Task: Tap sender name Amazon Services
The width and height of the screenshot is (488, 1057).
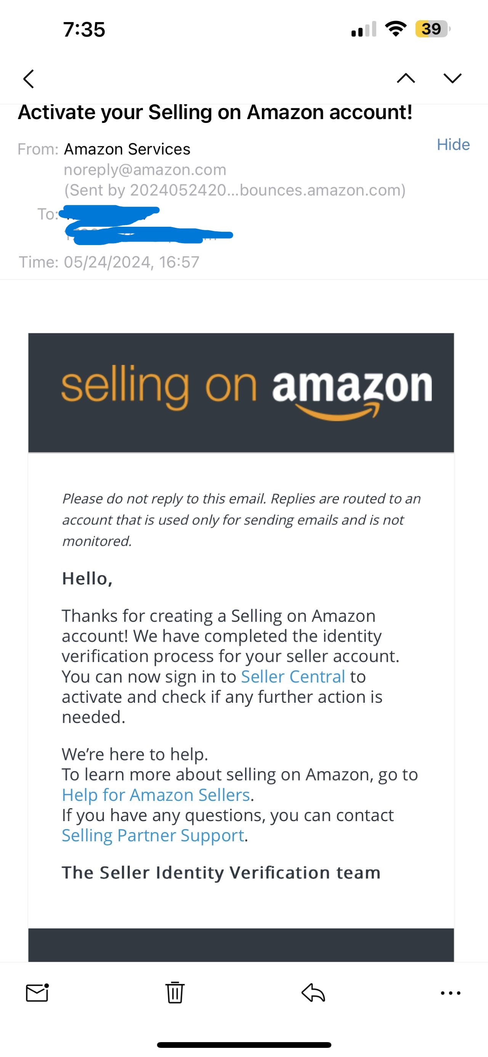Action: tap(127, 149)
